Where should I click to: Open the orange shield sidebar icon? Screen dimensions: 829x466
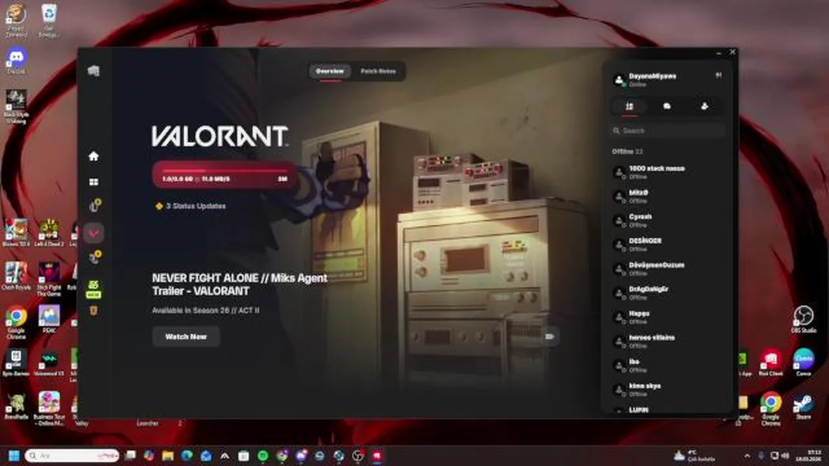point(94,310)
